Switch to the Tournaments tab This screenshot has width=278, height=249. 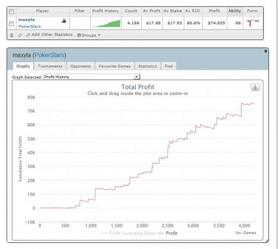50,66
